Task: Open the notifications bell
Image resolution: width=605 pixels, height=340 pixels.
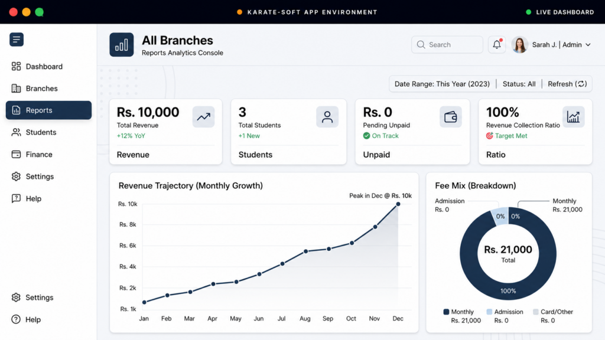Action: point(497,45)
